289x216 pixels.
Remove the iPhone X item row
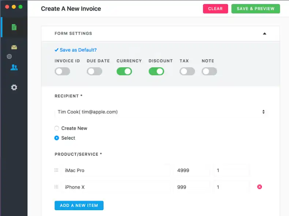click(259, 187)
